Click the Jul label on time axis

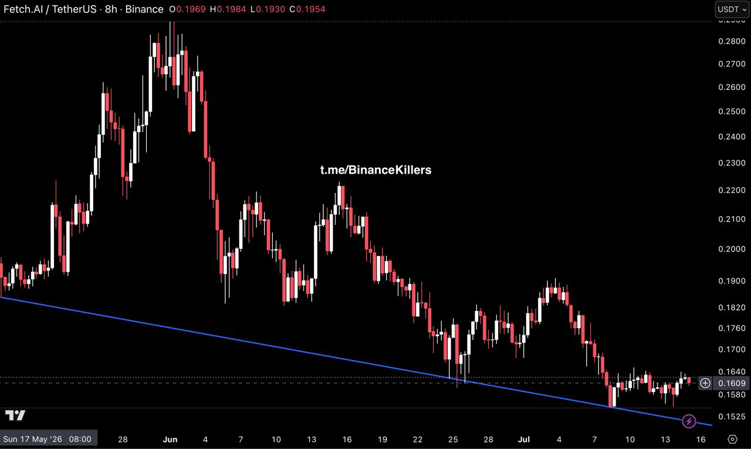point(523,439)
